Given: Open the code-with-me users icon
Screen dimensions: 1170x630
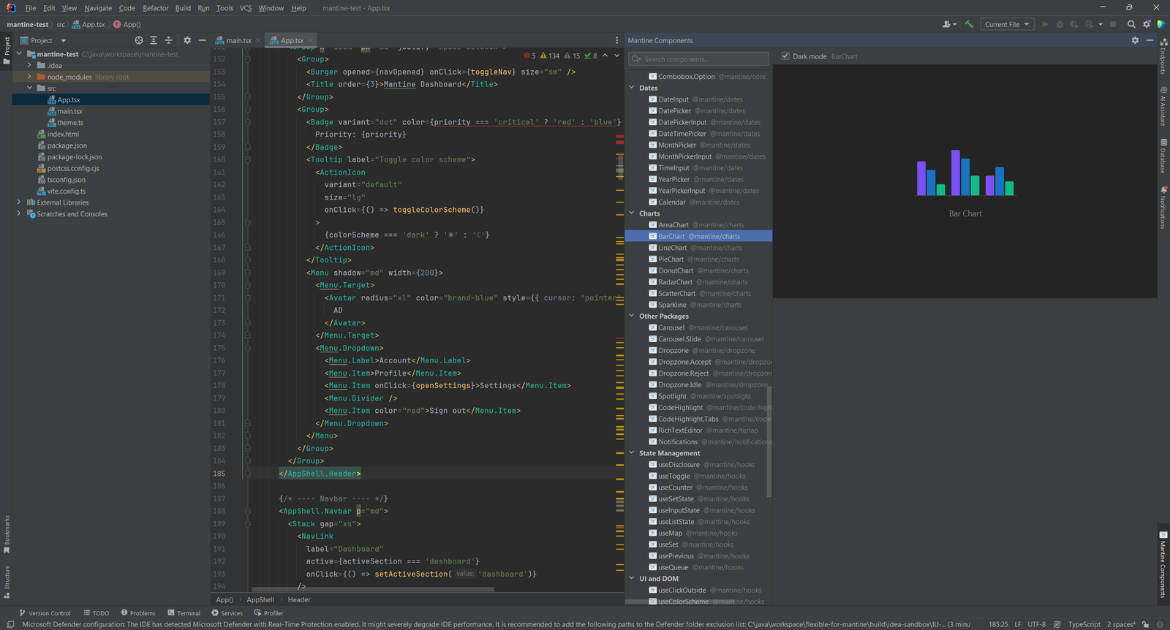Looking at the screenshot, I should (949, 24).
